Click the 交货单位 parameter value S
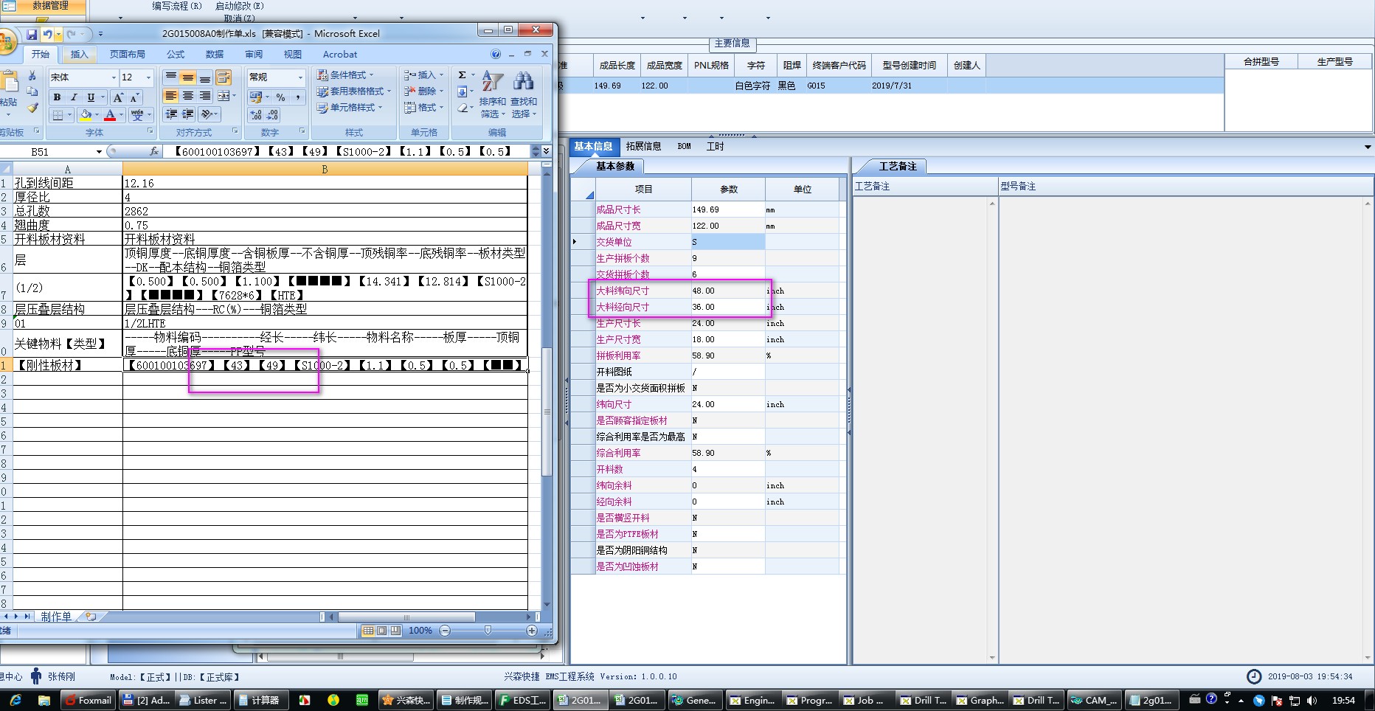The width and height of the screenshot is (1375, 711). tap(728, 242)
